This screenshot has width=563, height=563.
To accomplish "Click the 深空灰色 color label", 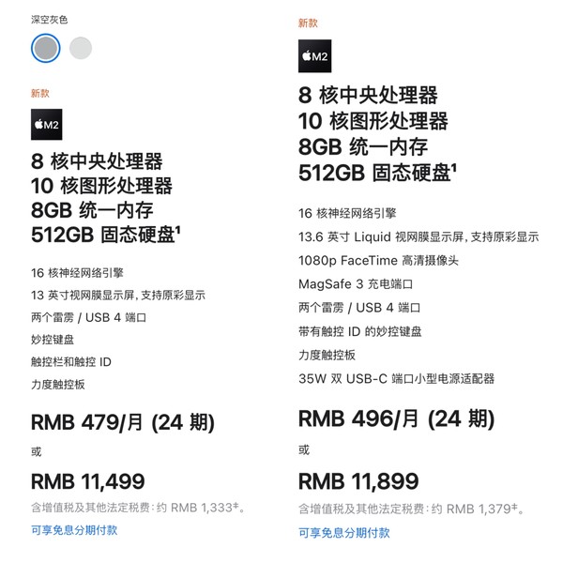I will tap(49, 20).
